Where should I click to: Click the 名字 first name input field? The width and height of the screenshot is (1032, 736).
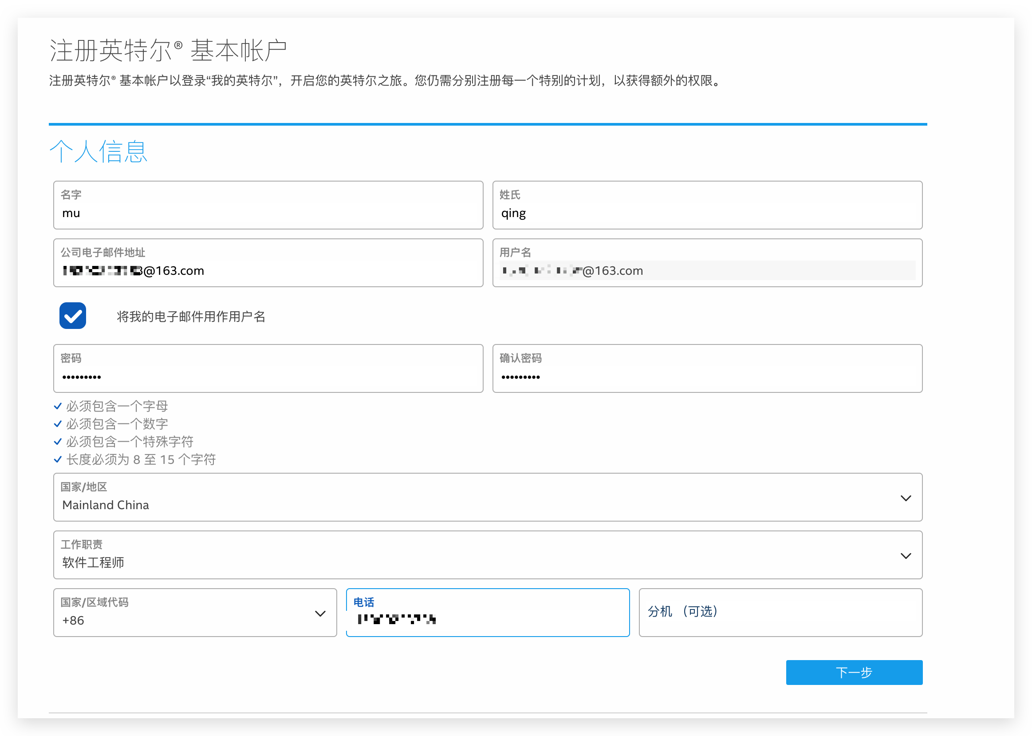pos(268,205)
